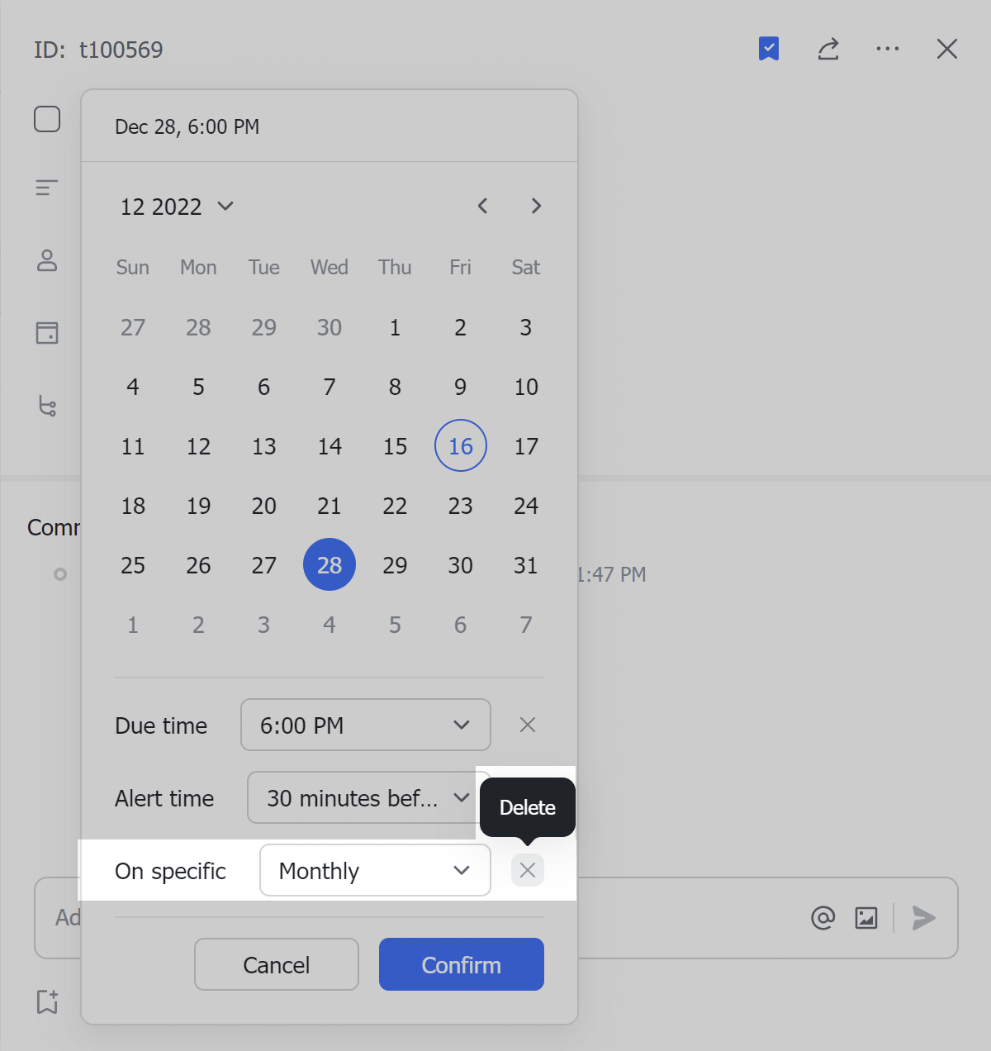
Task: Click the add bookmark icon at bottom left
Action: click(47, 1002)
